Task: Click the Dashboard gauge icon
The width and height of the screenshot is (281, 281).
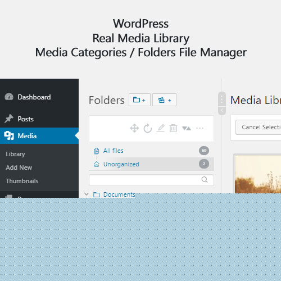Action: [9, 97]
